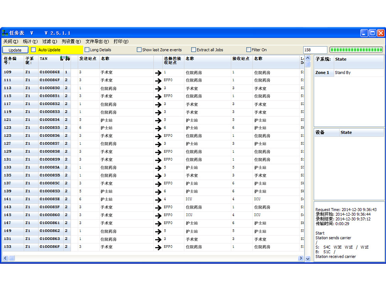
Task: Click the Update button
Action: (x=15, y=50)
